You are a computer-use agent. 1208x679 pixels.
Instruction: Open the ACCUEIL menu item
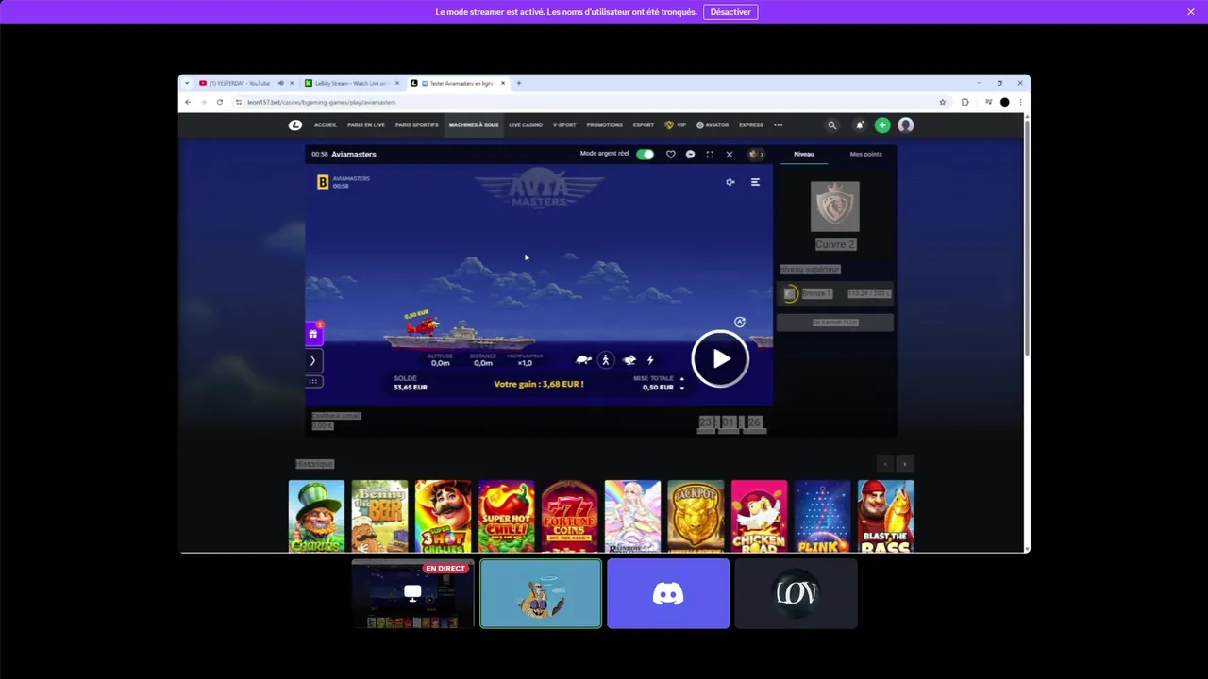coord(326,124)
